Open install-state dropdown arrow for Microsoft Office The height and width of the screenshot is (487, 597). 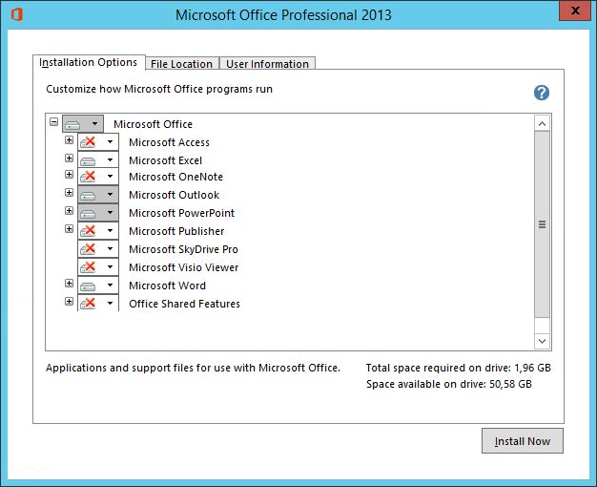[94, 124]
